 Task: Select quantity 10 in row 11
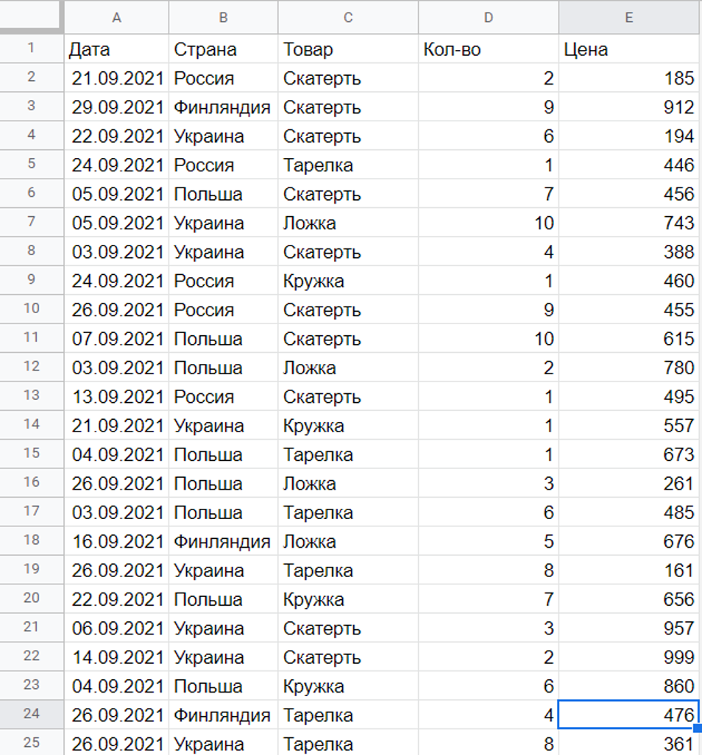(x=488, y=339)
